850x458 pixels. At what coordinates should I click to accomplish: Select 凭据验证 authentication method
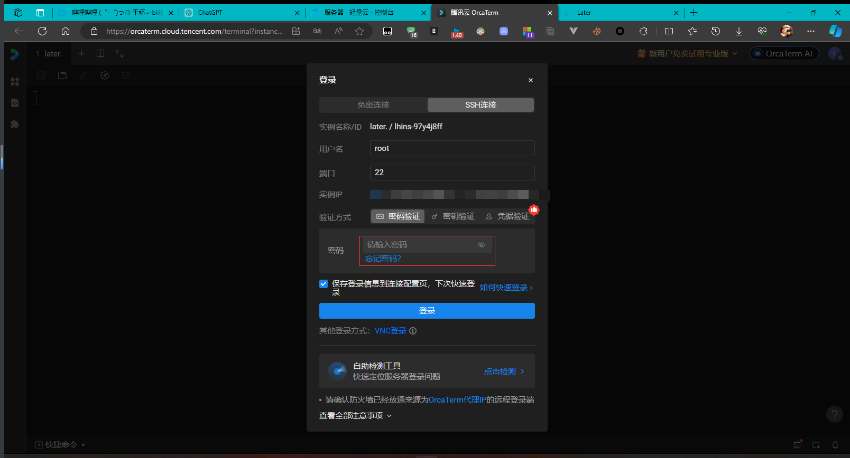(x=507, y=216)
